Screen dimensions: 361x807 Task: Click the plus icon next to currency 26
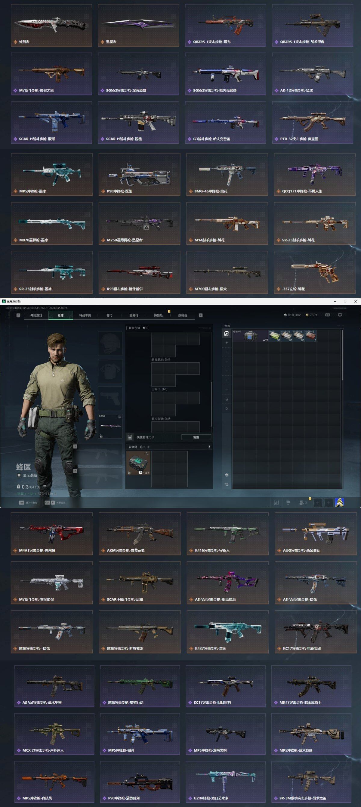click(x=316, y=315)
